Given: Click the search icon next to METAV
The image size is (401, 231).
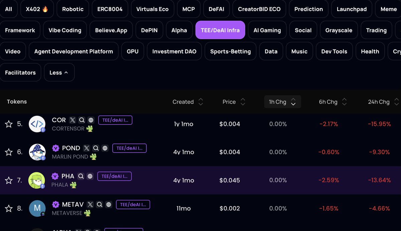Looking at the screenshot, I should point(100,205).
